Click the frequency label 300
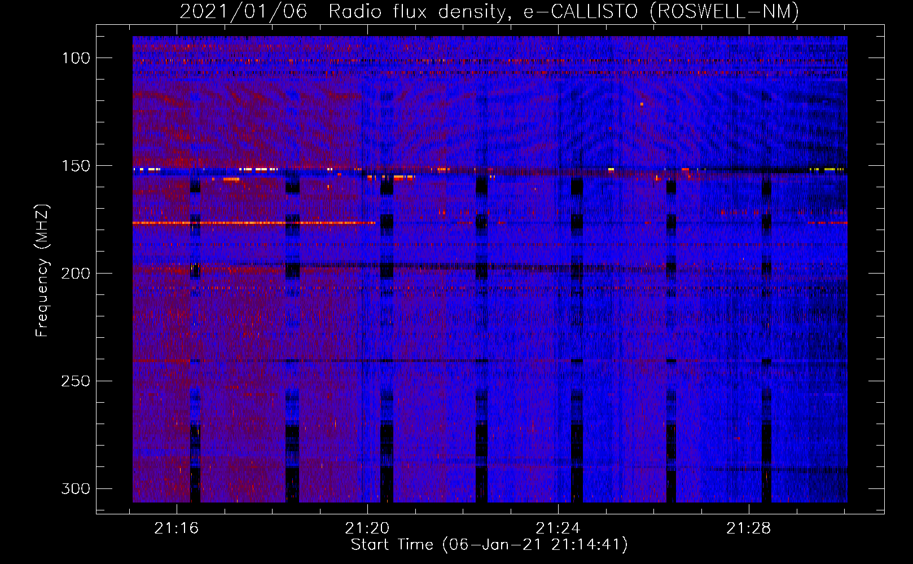913x564 pixels. pos(76,489)
